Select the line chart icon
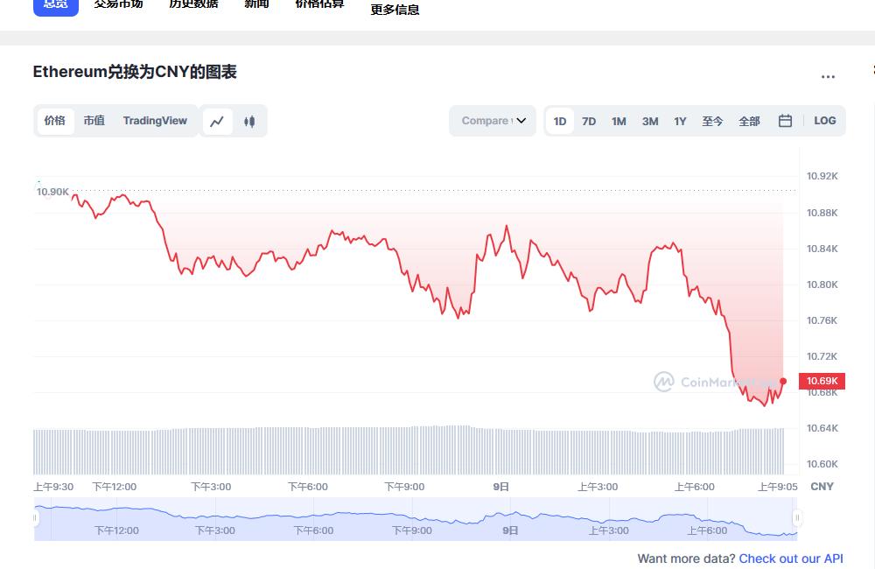The height and width of the screenshot is (569, 875). pyautogui.click(x=217, y=121)
